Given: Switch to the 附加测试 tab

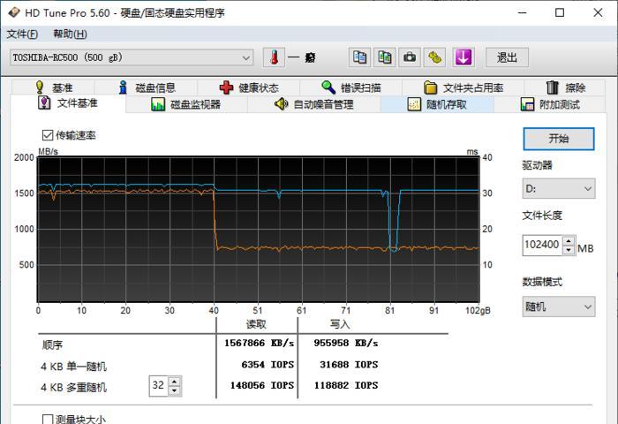Looking at the screenshot, I should (x=549, y=104).
